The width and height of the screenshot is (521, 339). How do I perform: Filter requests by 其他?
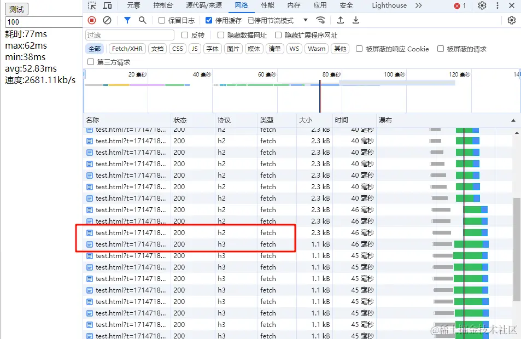[340, 49]
